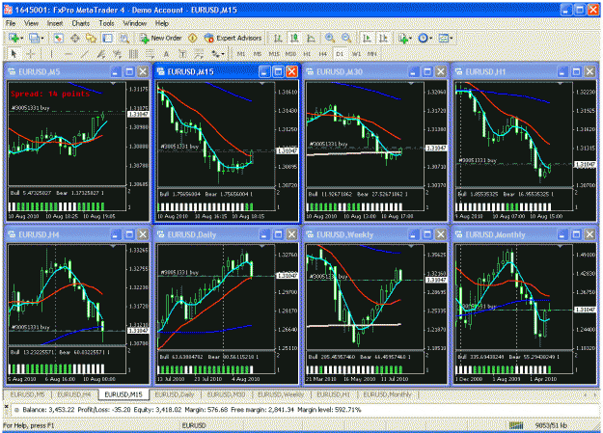Click the Balance line in the terminal
The image size is (603, 433).
click(192, 410)
